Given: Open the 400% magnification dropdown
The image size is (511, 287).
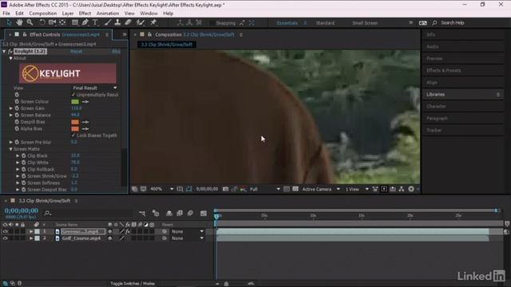Looking at the screenshot, I should pos(161,189).
